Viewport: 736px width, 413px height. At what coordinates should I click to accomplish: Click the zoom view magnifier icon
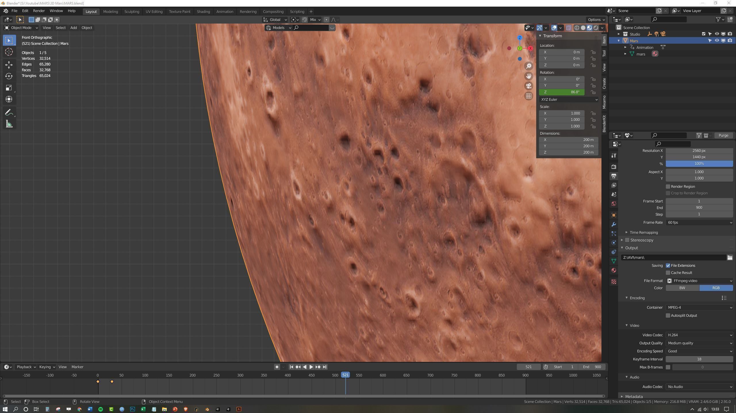(x=528, y=66)
